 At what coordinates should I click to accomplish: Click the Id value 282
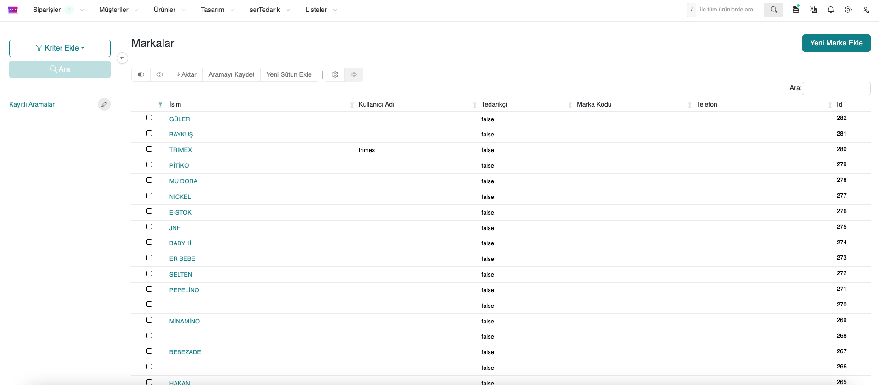pos(841,118)
